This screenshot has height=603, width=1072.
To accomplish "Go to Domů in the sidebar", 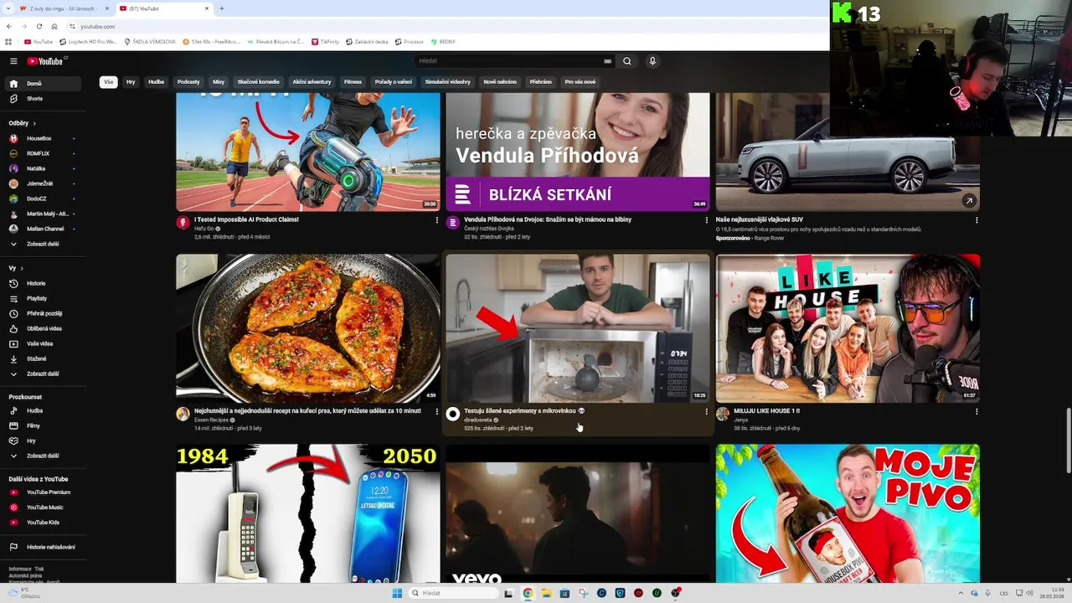I will 42,84.
